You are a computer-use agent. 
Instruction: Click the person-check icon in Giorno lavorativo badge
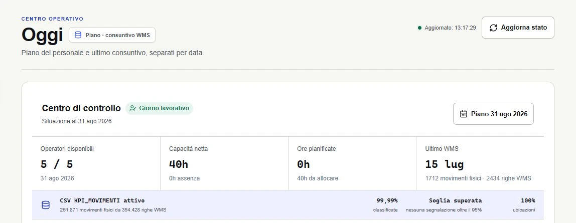(x=133, y=109)
